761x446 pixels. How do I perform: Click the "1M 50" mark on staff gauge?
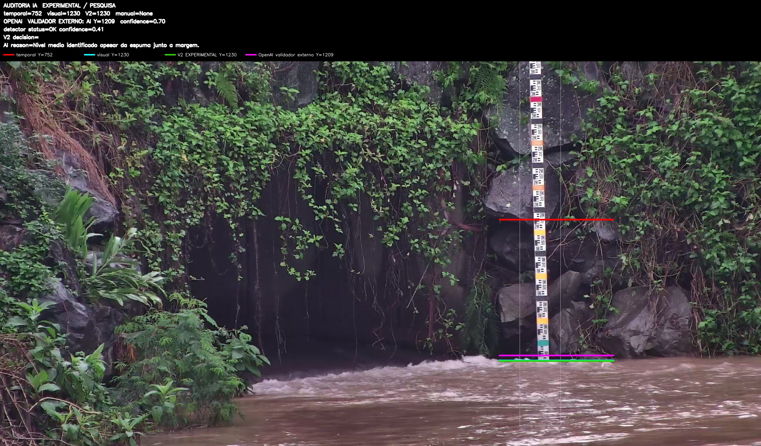(541, 288)
